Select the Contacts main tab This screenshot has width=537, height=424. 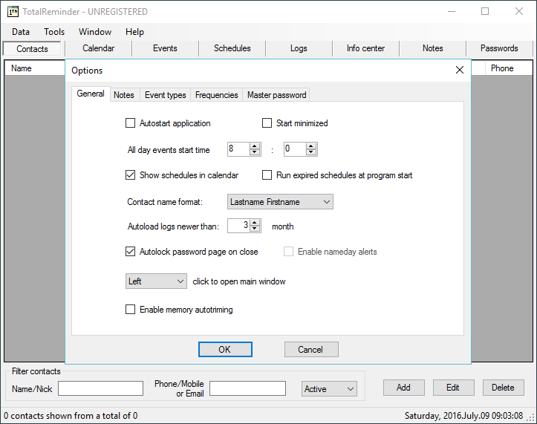tap(32, 48)
